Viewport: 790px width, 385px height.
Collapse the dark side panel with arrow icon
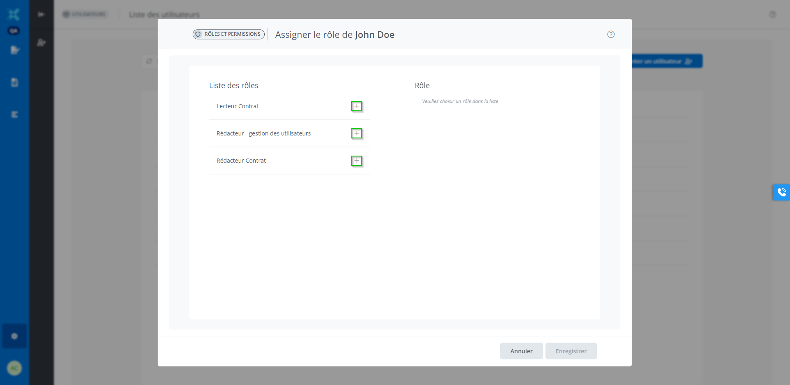tap(41, 14)
